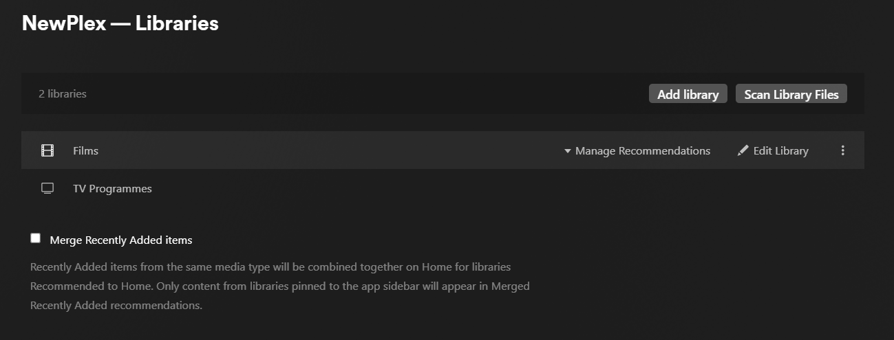Click description line starting Recently Added items from
Screen dimensions: 894x340
coord(270,267)
